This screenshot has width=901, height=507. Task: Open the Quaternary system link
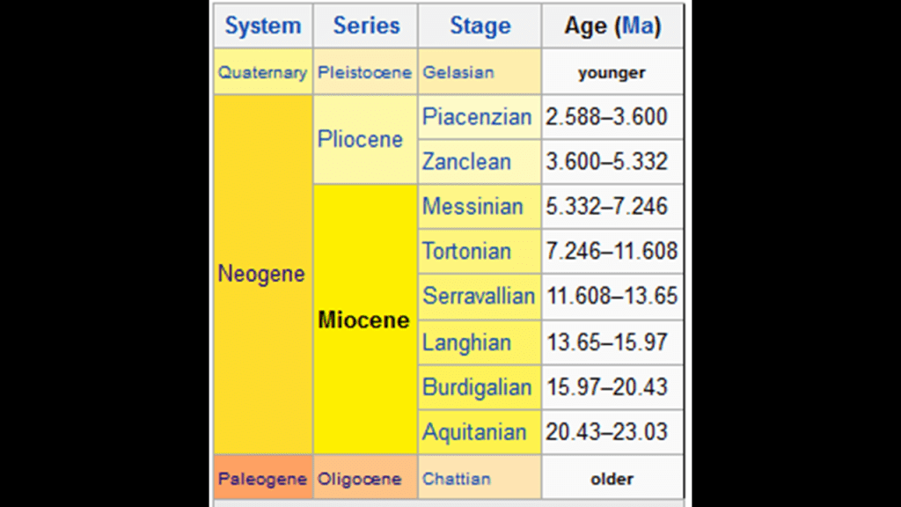262,73
